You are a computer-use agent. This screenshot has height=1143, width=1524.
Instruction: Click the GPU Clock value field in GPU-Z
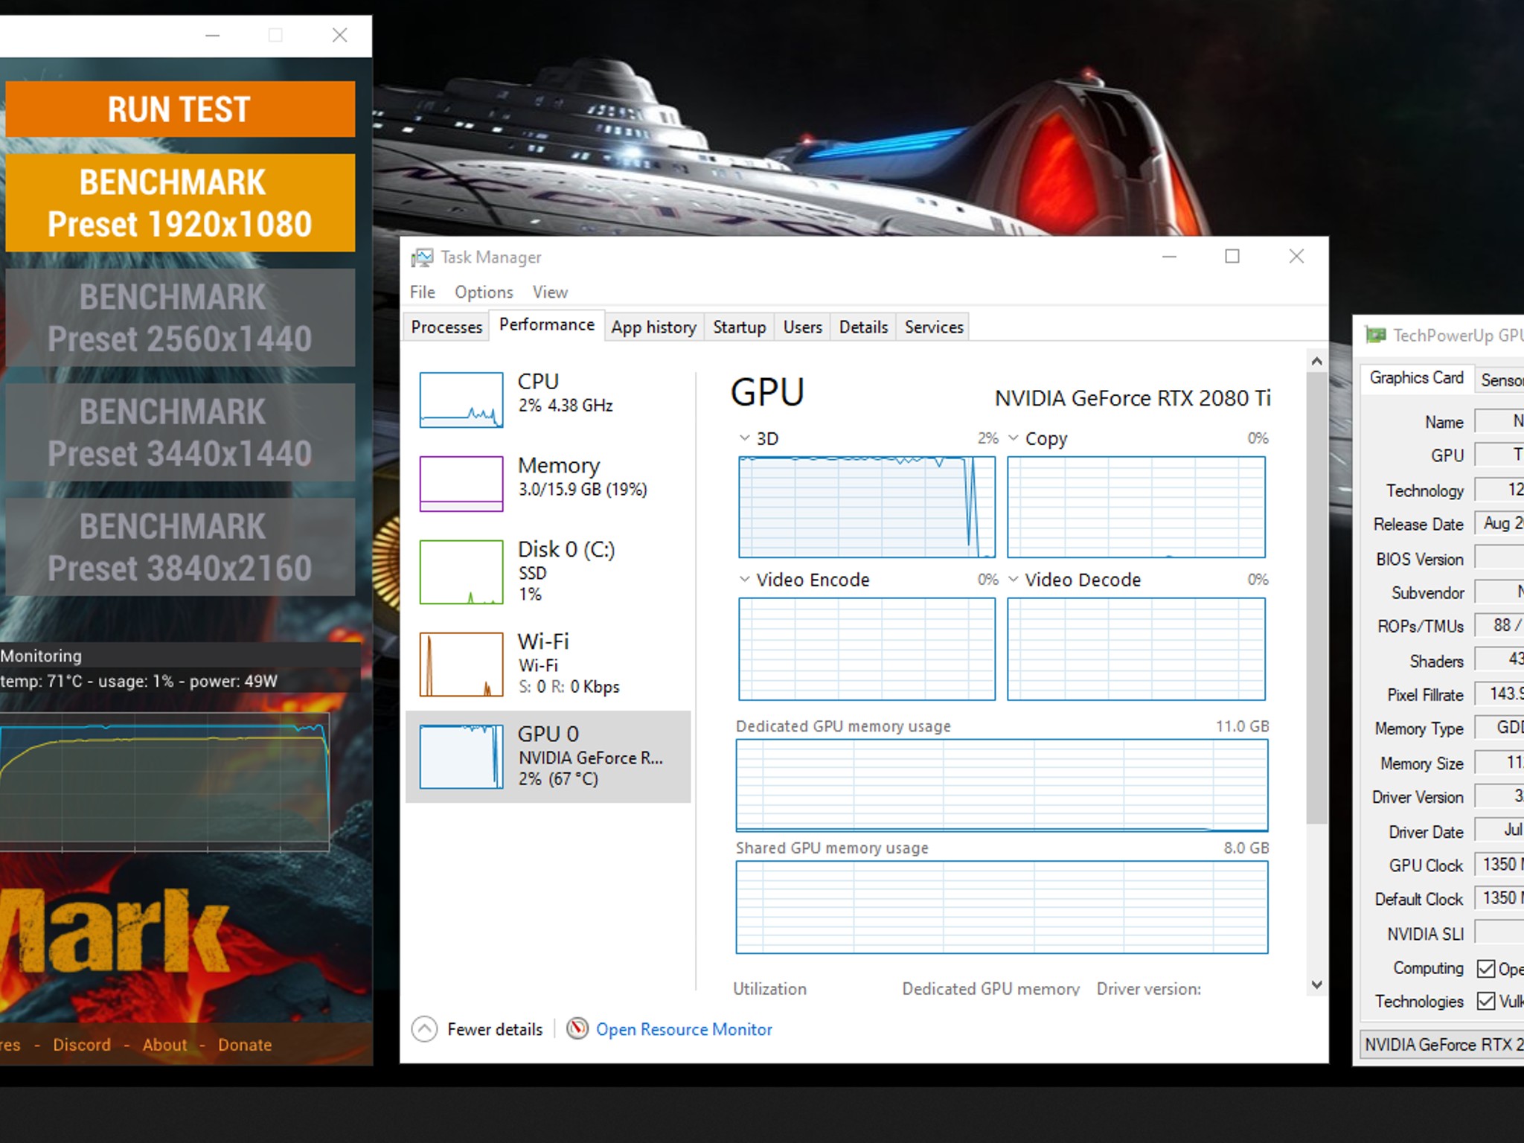click(x=1499, y=864)
